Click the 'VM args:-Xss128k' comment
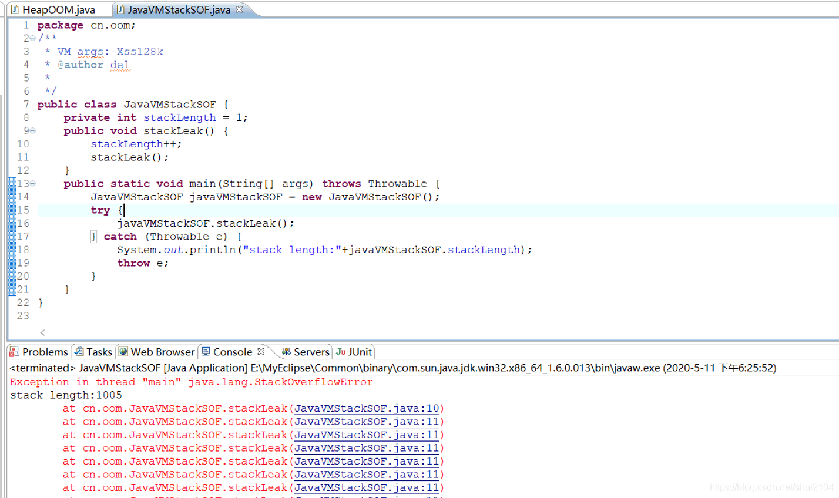 (110, 52)
